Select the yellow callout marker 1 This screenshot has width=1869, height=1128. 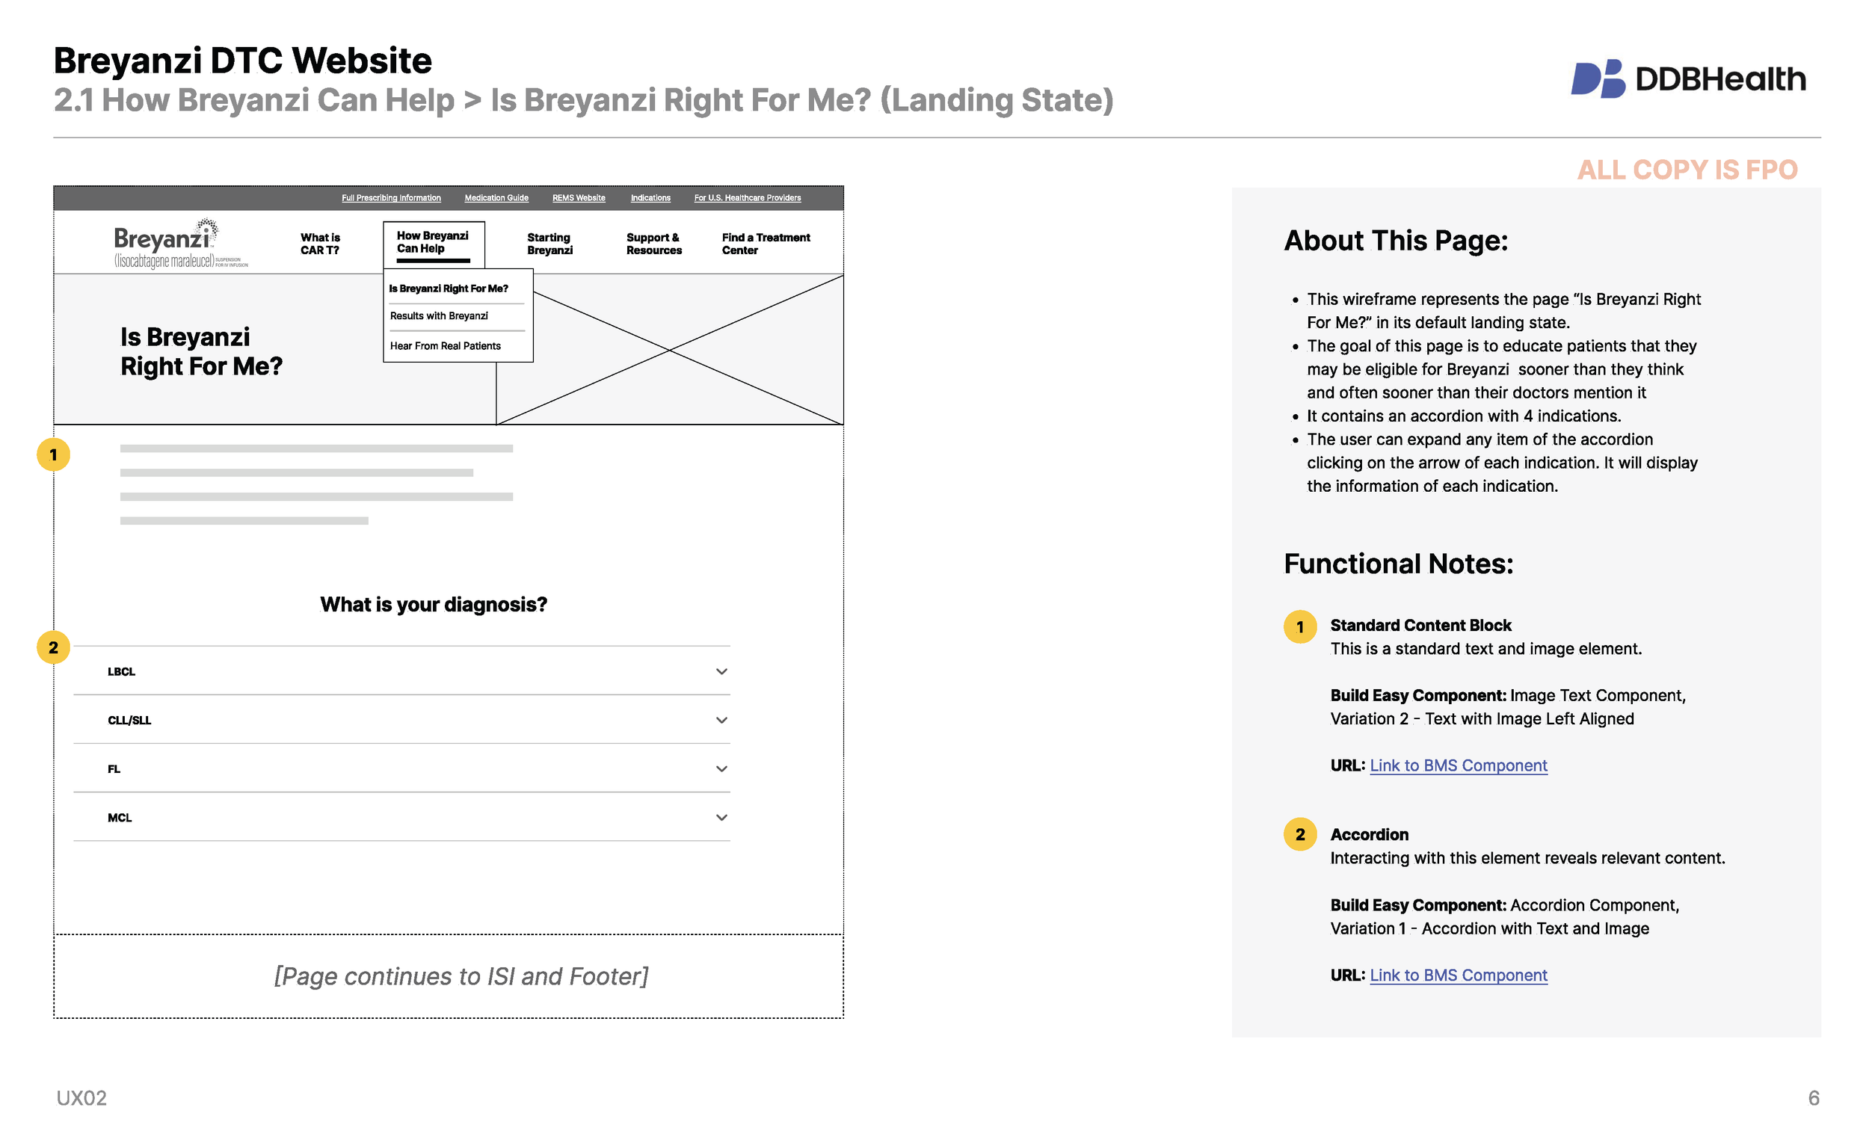pyautogui.click(x=53, y=454)
